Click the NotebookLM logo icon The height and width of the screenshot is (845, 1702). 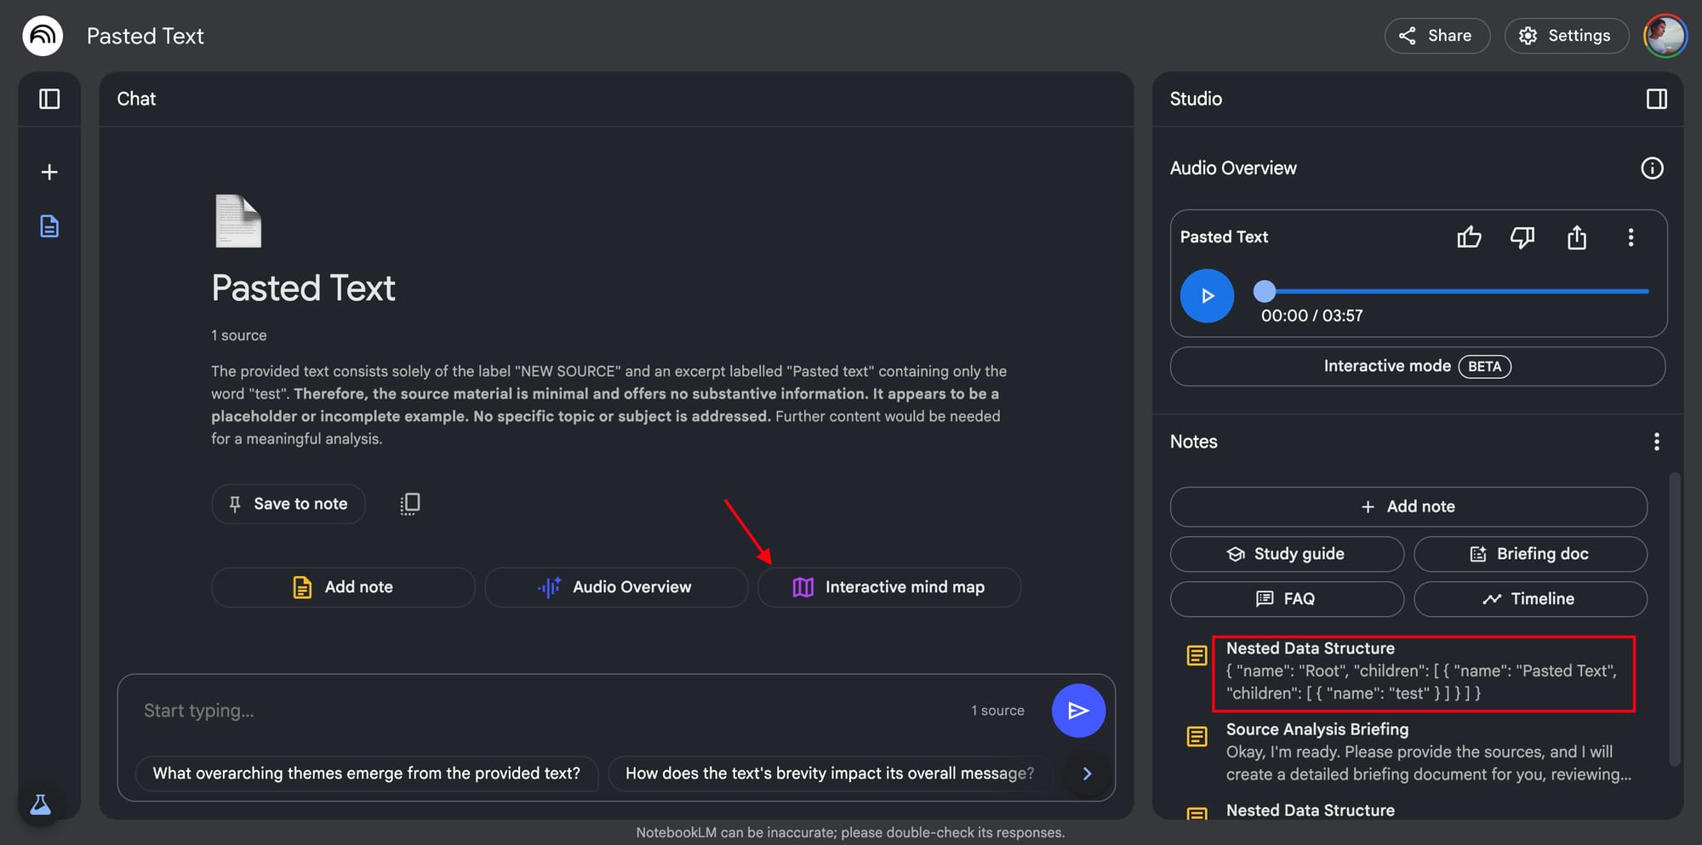(x=43, y=36)
